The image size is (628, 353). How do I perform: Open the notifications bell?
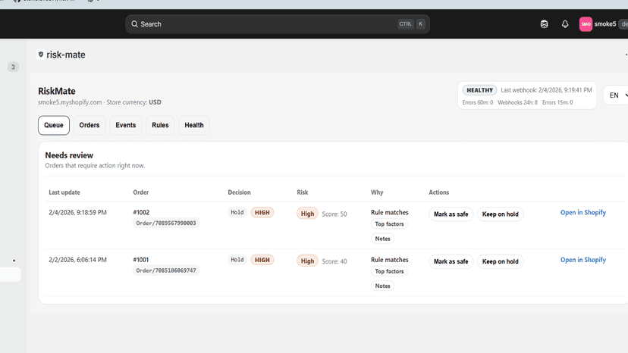[565, 24]
